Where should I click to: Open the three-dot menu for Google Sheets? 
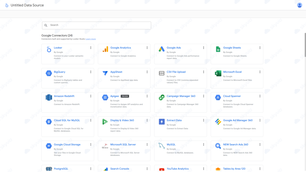click(260, 48)
